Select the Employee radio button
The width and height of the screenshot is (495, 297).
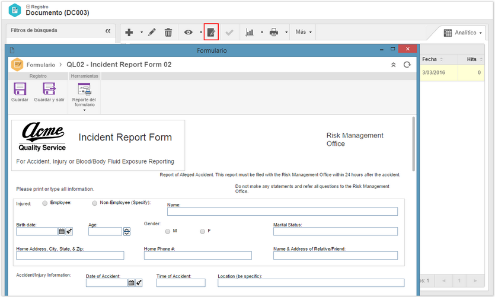click(x=45, y=203)
